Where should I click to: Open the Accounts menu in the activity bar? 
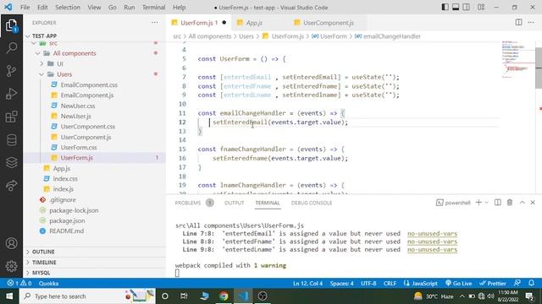[11, 243]
